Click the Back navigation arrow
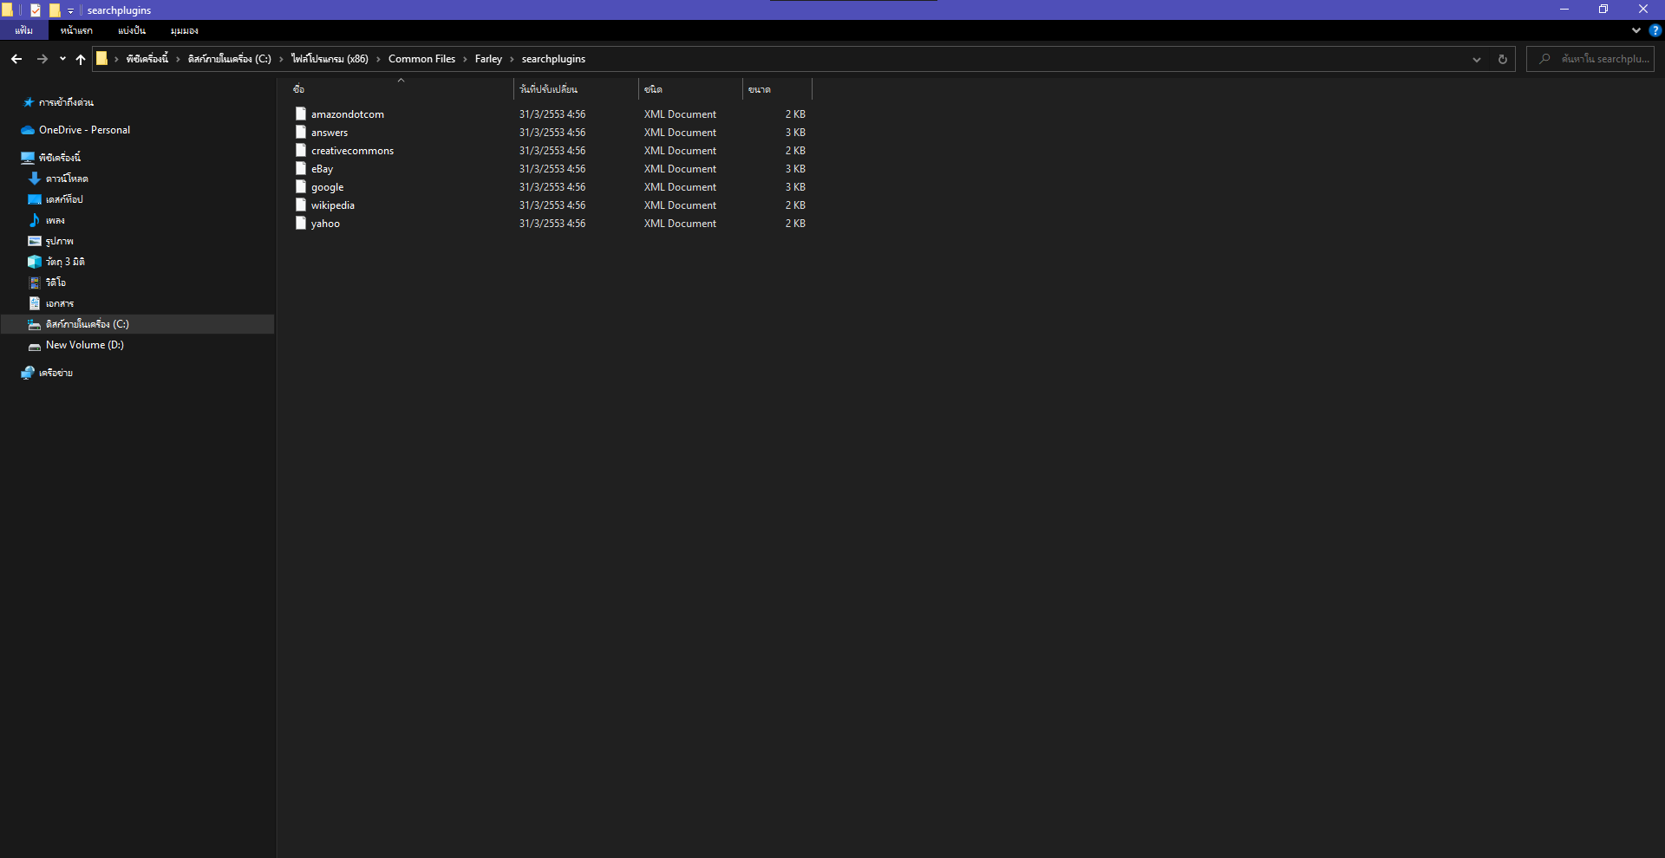This screenshot has height=858, width=1665. (x=16, y=59)
